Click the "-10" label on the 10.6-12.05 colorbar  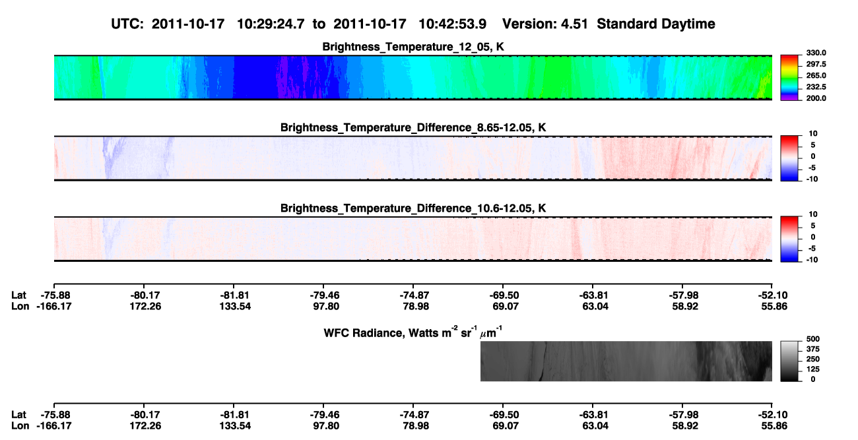[812, 259]
